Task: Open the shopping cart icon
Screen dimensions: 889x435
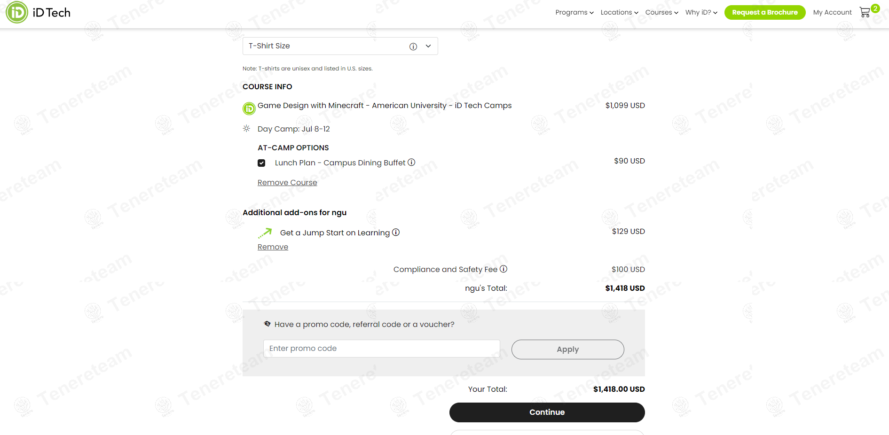Action: tap(865, 12)
